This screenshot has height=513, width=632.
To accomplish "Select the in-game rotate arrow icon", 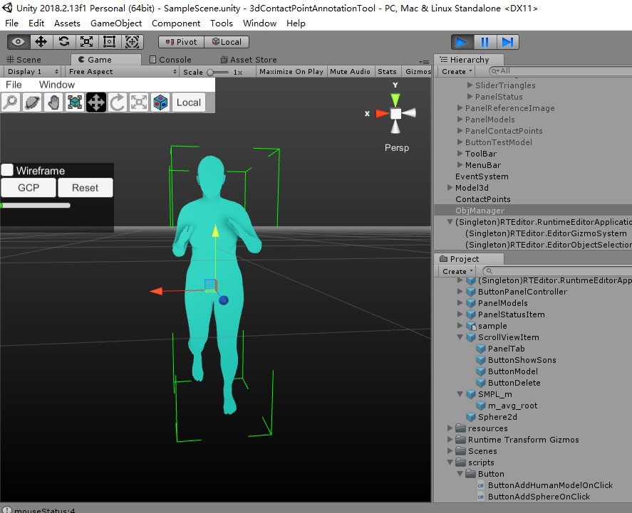I will coord(118,102).
